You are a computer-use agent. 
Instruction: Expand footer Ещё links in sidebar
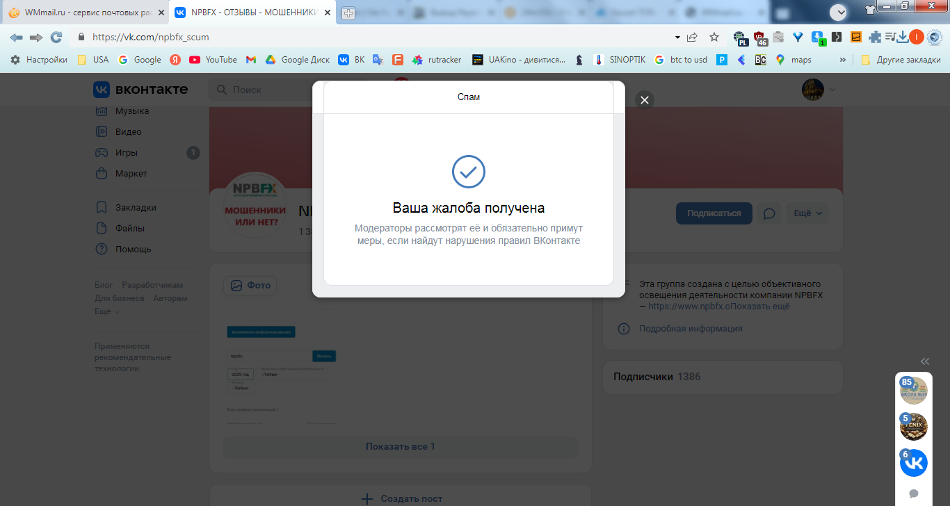(x=106, y=311)
